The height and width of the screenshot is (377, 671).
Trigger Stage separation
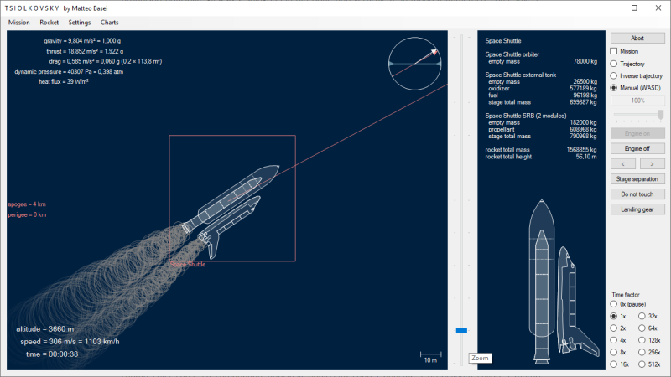(x=637, y=178)
